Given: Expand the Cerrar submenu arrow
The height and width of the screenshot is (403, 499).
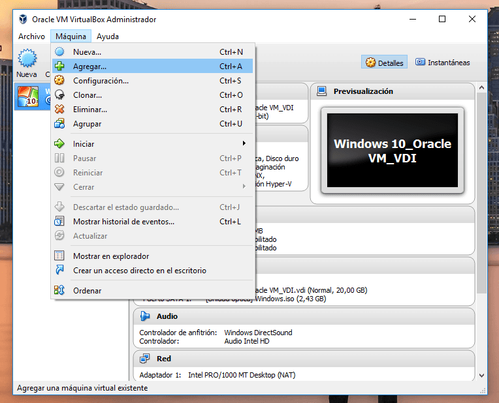Looking at the screenshot, I should coord(244,187).
